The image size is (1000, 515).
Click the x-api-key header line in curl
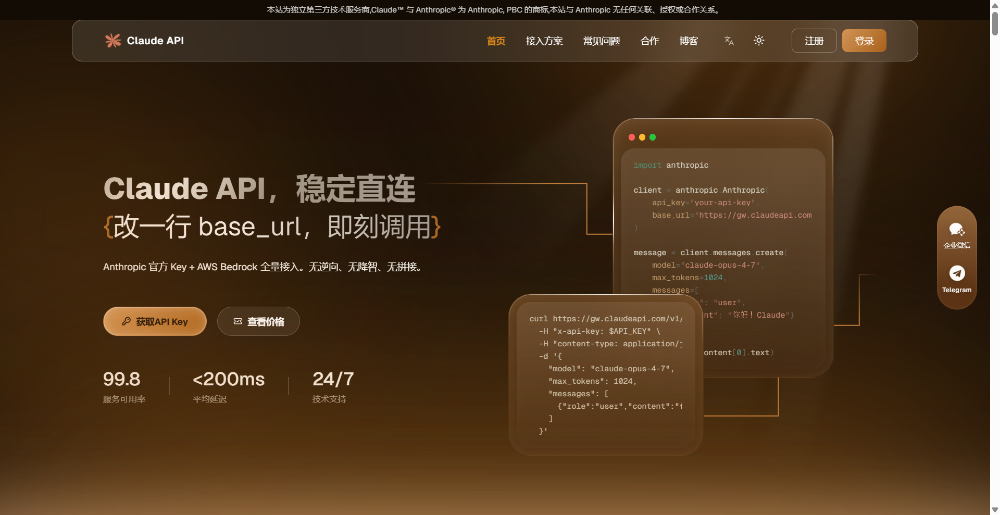599,331
